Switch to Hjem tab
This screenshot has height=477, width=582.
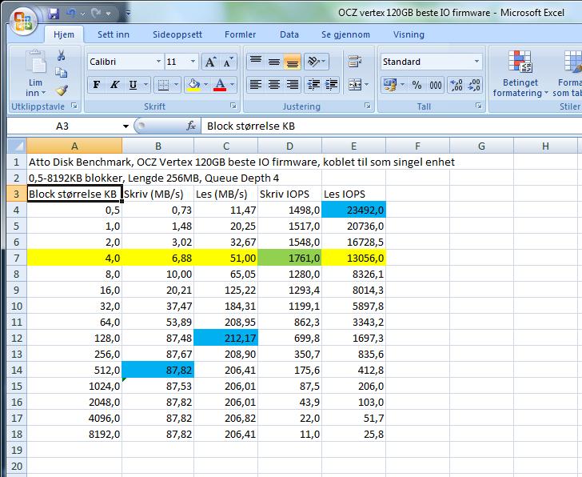[64, 34]
